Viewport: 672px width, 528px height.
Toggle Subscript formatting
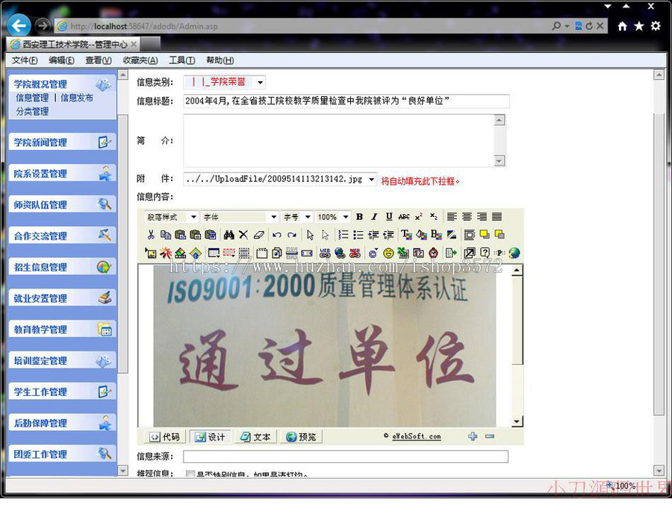point(434,217)
